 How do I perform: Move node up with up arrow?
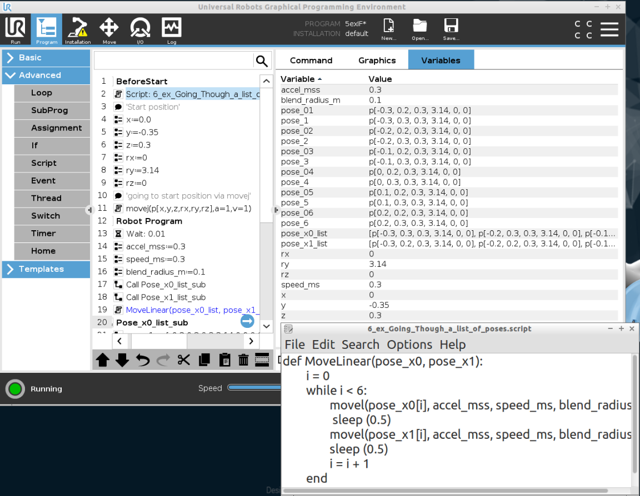coord(102,360)
